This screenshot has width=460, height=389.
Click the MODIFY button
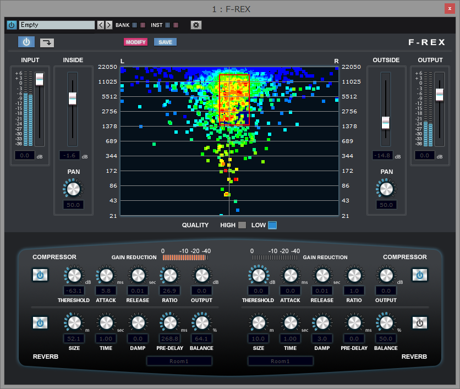(x=135, y=42)
